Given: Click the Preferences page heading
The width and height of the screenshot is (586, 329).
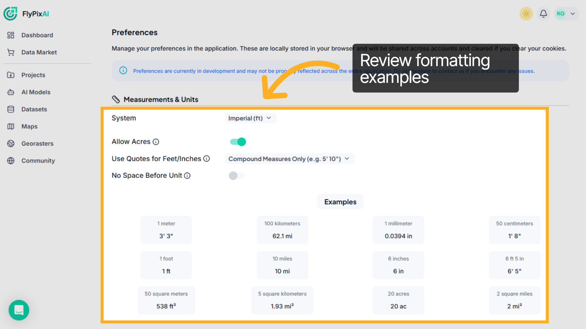Looking at the screenshot, I should pyautogui.click(x=135, y=32).
